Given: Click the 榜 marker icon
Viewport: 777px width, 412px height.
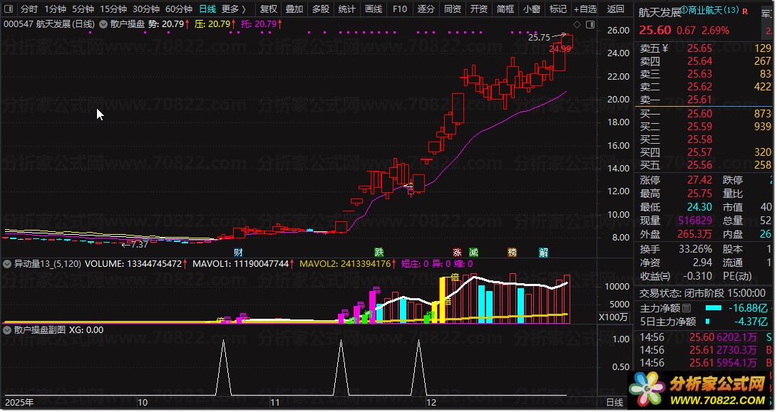Looking at the screenshot, I should pos(512,253).
